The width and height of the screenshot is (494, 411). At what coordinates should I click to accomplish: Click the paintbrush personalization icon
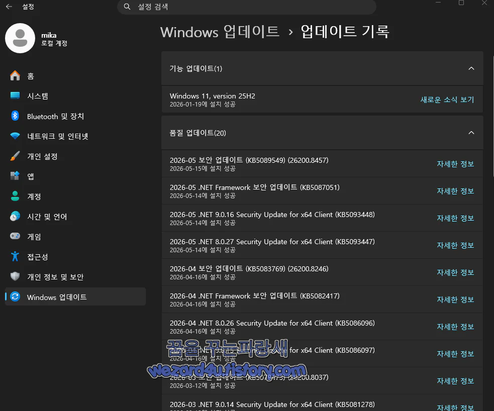click(x=15, y=156)
